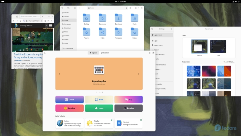The image size is (241, 136).
Task: Select the Default style option
Action: coord(199,46)
